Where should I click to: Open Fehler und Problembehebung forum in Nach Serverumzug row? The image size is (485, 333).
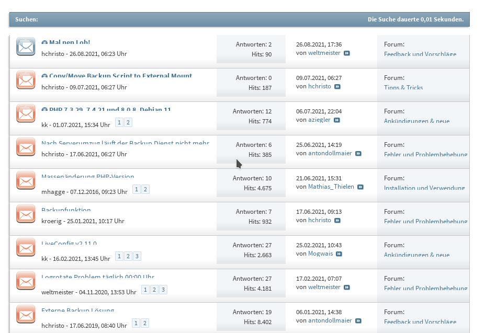[x=425, y=154]
